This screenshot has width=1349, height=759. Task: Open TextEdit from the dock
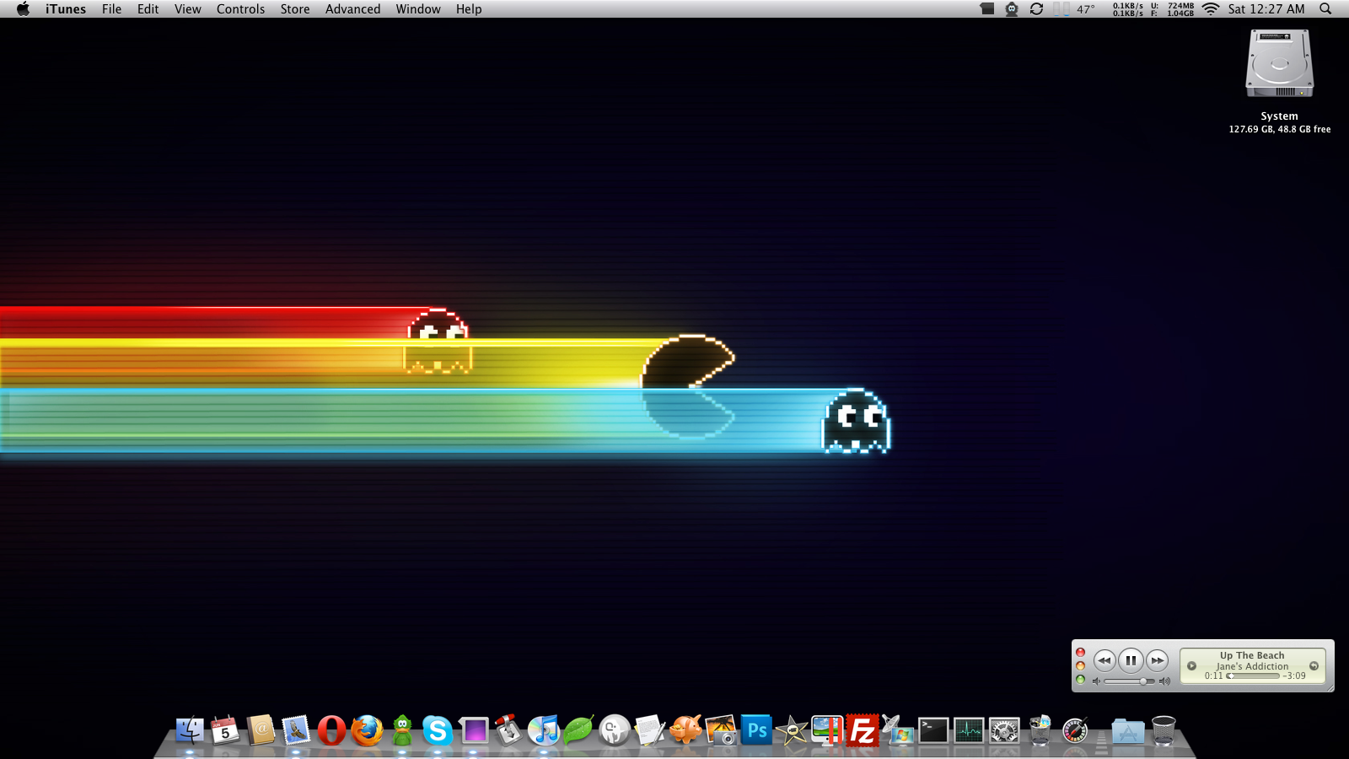[x=650, y=730]
